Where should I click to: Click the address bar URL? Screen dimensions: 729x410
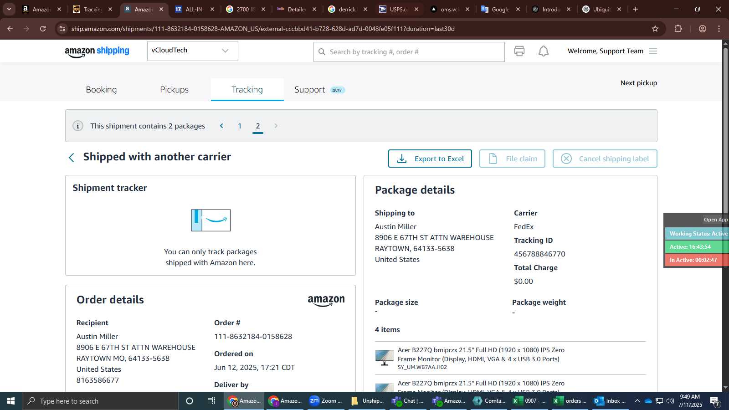pyautogui.click(x=263, y=29)
